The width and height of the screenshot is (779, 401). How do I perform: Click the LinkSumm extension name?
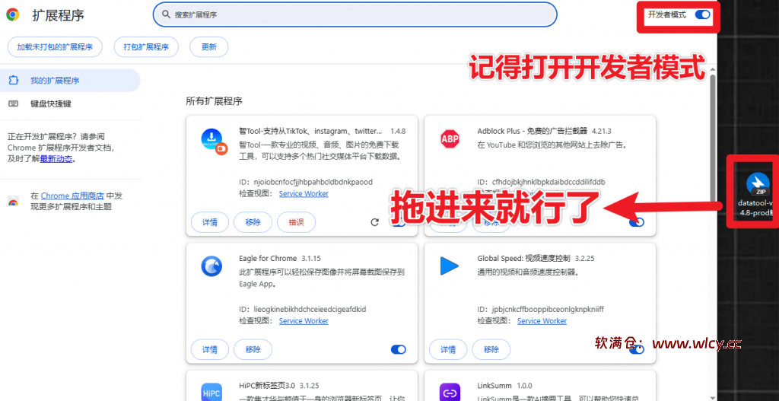[x=494, y=386]
